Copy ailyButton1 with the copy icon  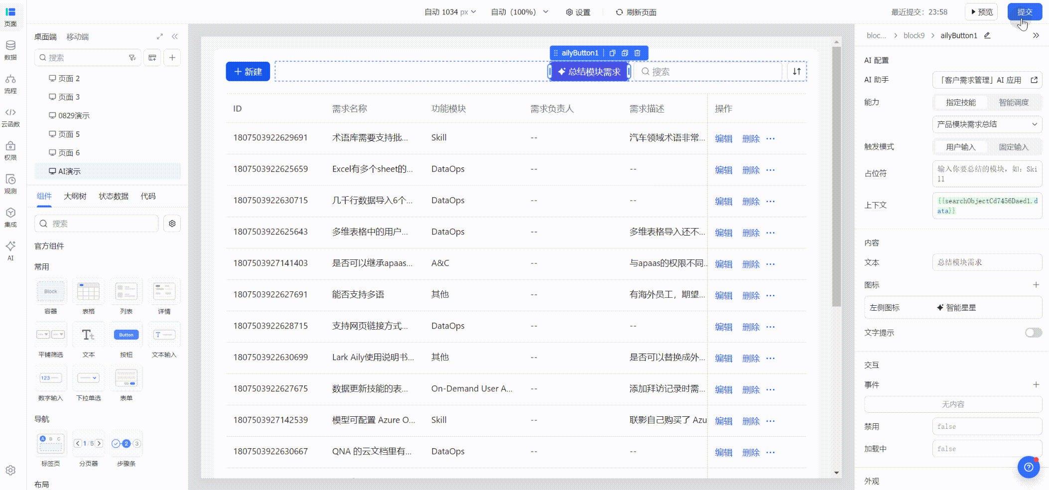coord(613,53)
